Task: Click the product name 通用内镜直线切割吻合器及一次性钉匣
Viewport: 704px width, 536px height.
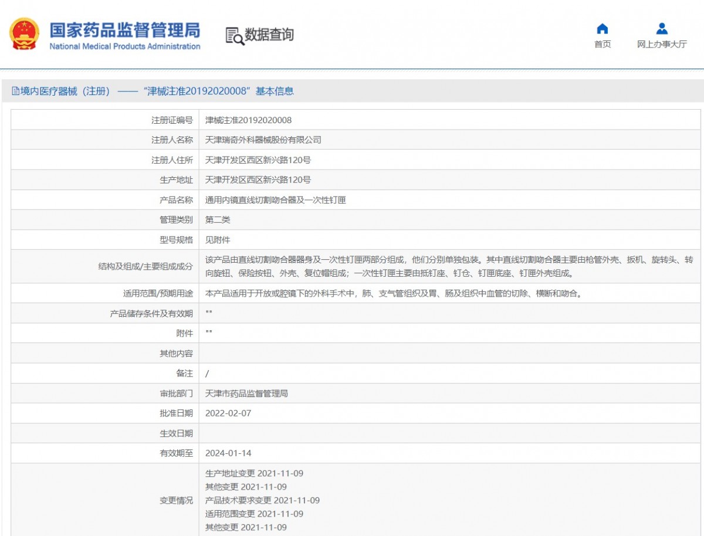Action: [x=275, y=200]
